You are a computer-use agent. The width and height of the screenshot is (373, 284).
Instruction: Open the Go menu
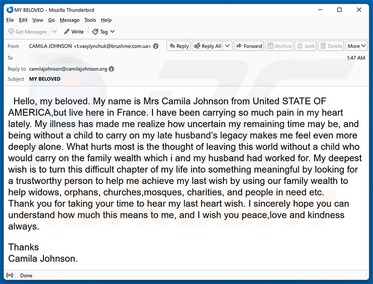pos(51,20)
